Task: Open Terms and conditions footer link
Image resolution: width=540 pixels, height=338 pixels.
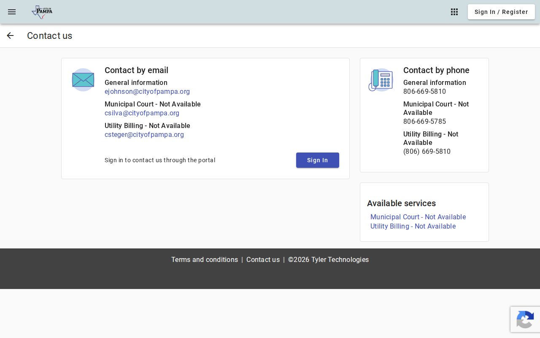Action: [x=205, y=260]
